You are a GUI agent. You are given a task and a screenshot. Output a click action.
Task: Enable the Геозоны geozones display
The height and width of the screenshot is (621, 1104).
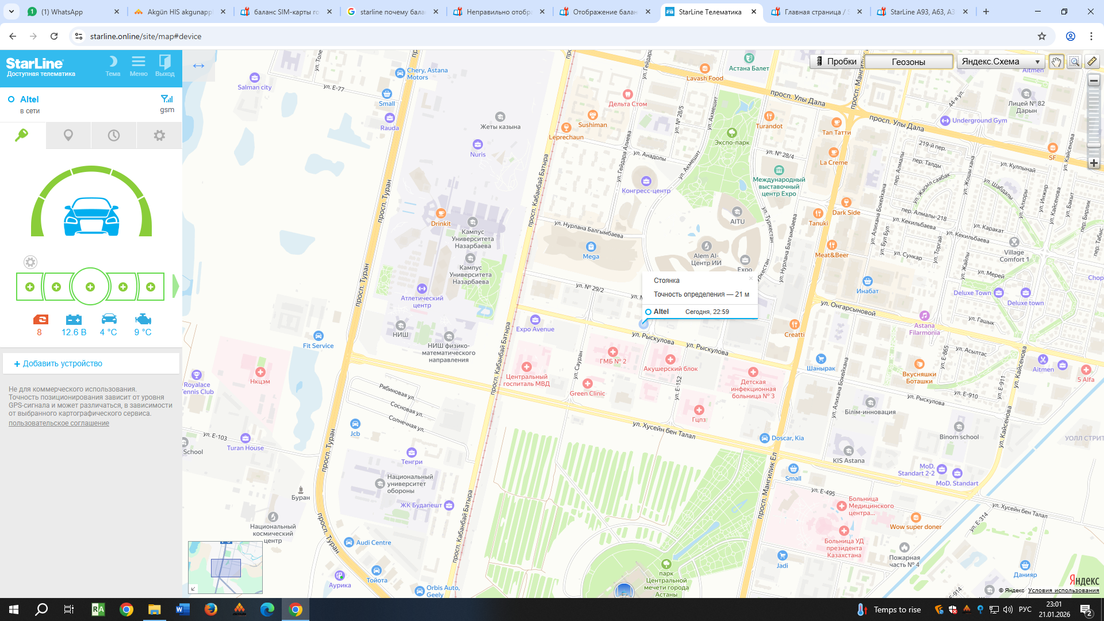click(908, 61)
